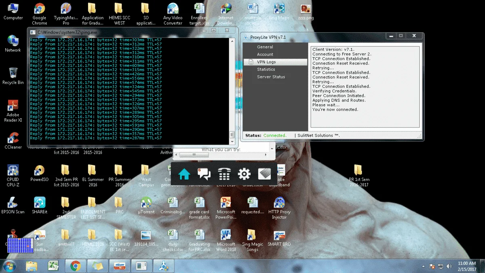The image size is (485, 273).
Task: Click ping.exe window title bar icon
Action: tap(33, 32)
